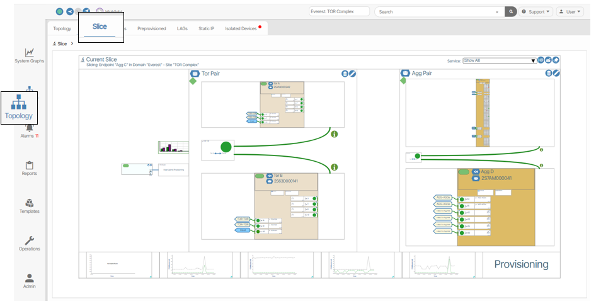Expand the Service (Show All) dropdown
596x304 pixels.
(499, 60)
